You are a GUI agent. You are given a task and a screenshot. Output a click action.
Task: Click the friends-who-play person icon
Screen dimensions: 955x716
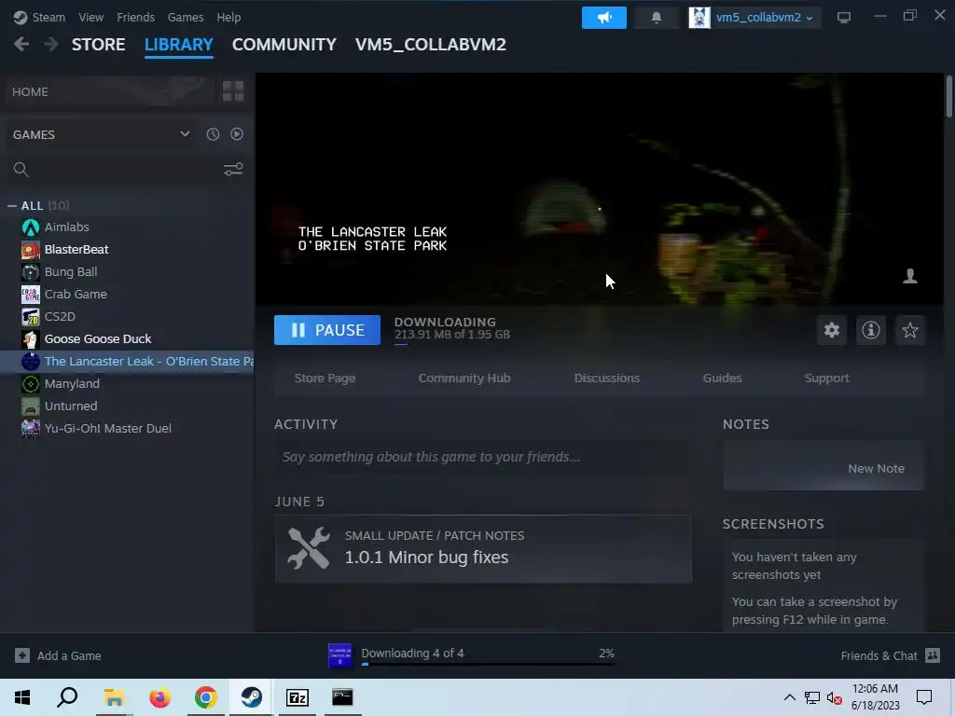click(910, 276)
